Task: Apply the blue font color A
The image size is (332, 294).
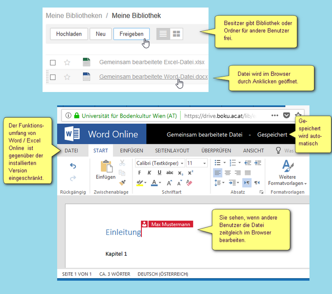Action: click(x=154, y=183)
